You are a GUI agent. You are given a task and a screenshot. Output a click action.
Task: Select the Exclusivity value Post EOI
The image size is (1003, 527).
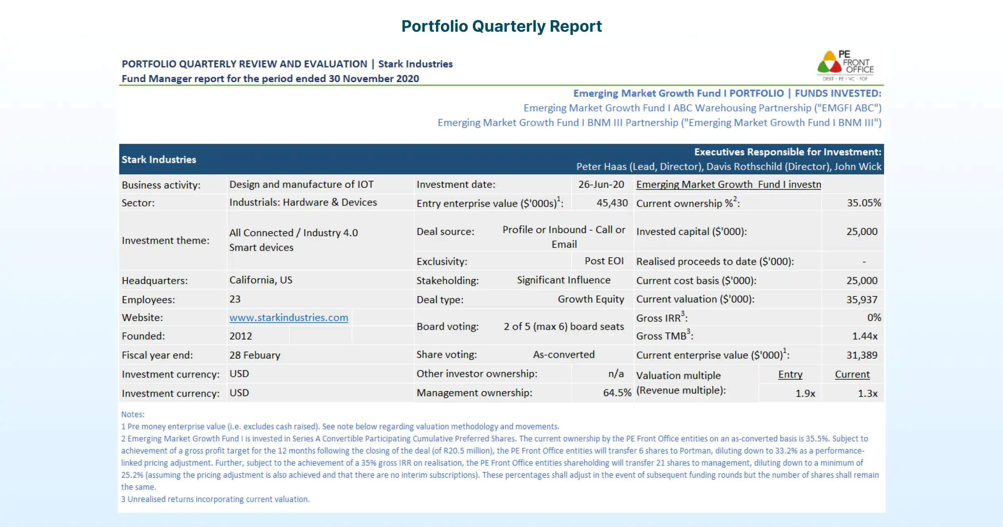pyautogui.click(x=604, y=261)
